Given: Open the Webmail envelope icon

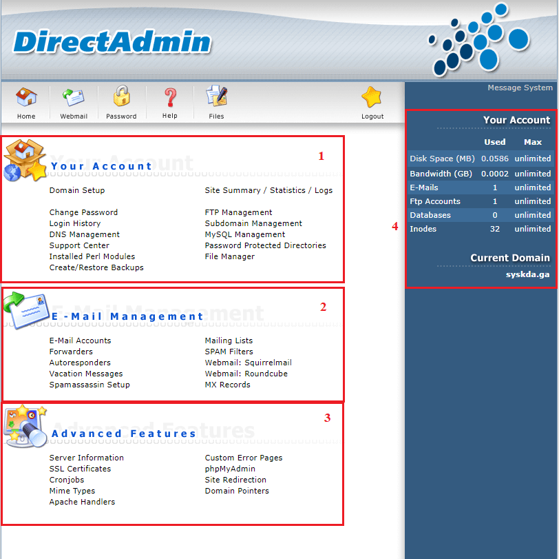Looking at the screenshot, I should [x=74, y=97].
